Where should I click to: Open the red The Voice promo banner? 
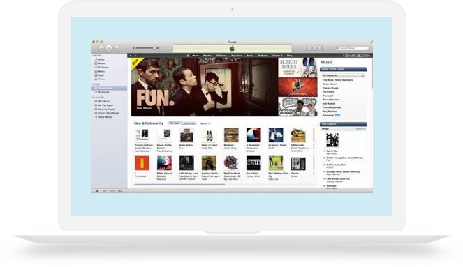coord(297,87)
